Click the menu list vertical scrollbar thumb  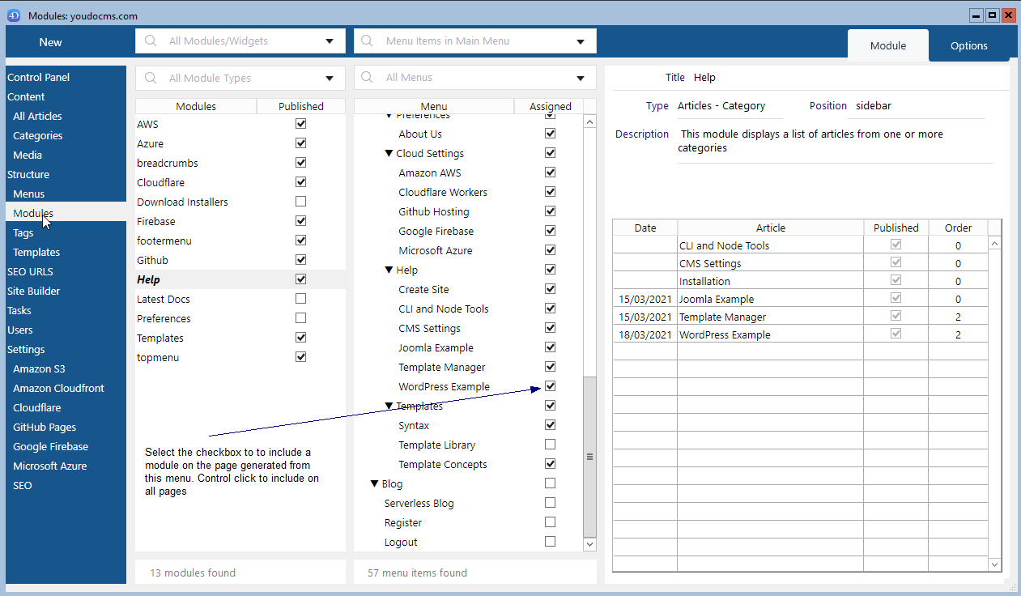click(589, 456)
